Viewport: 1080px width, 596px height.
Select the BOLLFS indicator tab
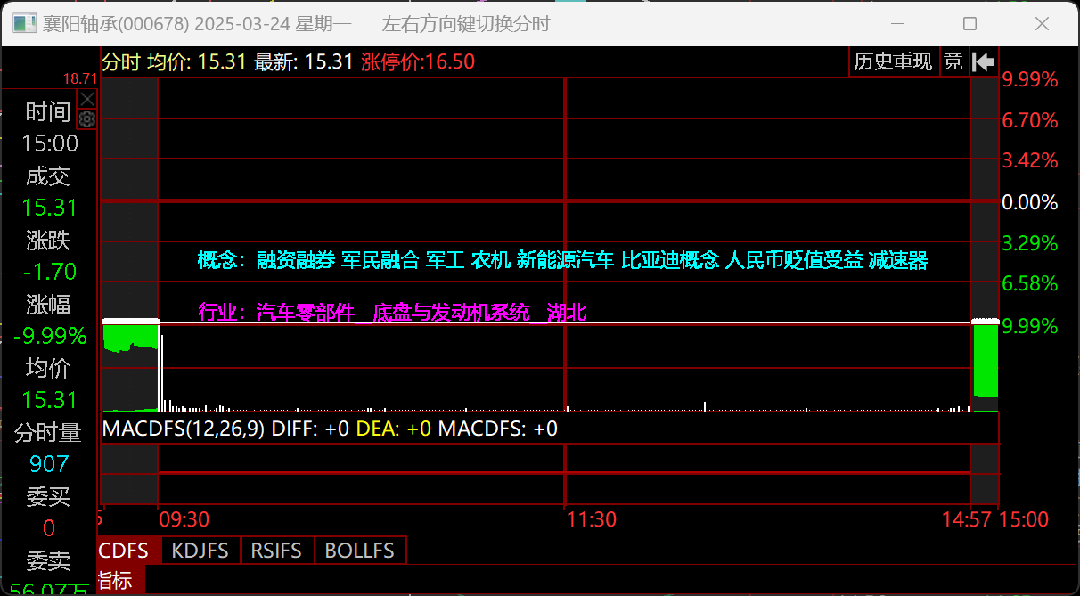(x=359, y=551)
